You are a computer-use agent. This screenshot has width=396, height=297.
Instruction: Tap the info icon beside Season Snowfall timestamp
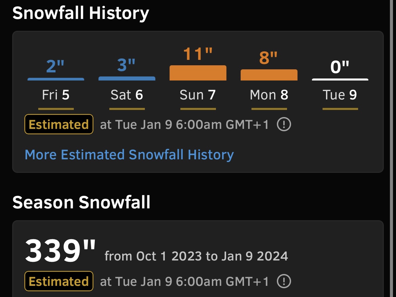(x=284, y=281)
